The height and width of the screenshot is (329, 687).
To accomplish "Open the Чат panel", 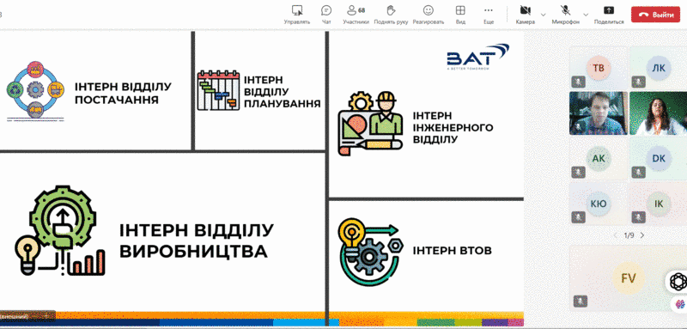I will tap(326, 15).
